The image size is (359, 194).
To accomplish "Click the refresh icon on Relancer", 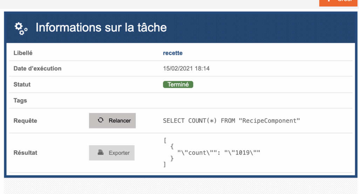I will [101, 120].
